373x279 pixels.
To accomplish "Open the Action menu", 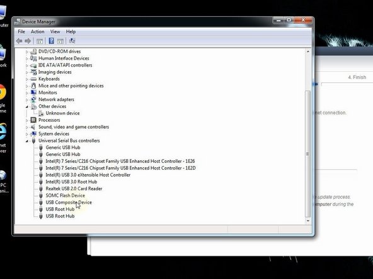I will pos(38,31).
